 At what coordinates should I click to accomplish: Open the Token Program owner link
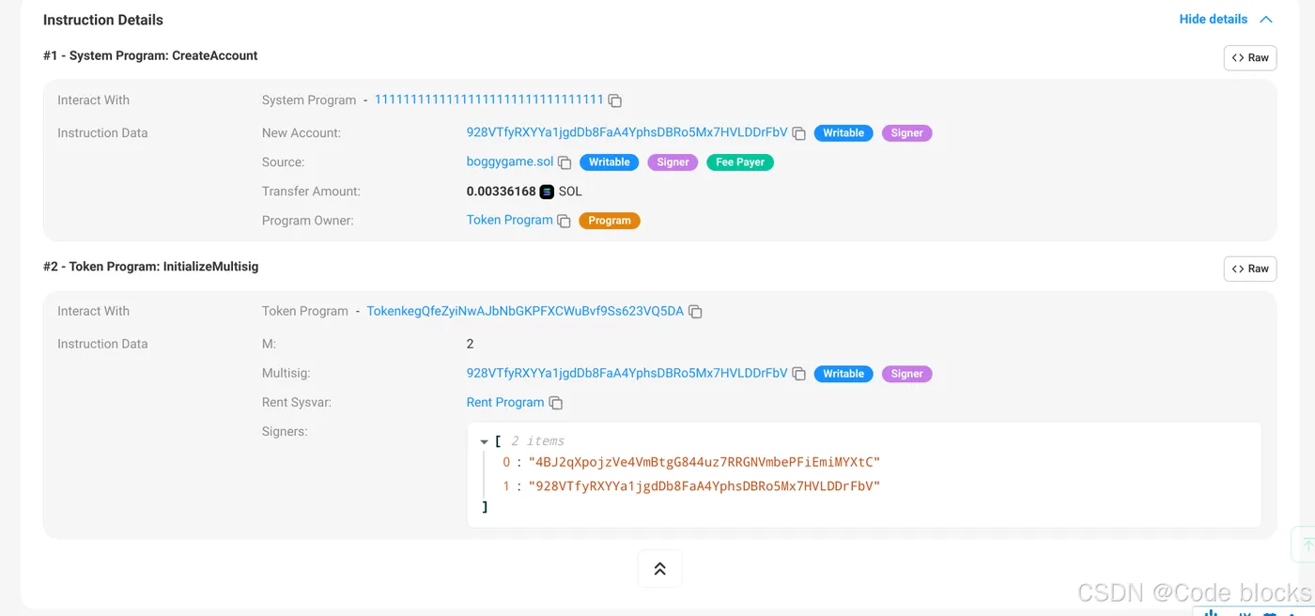click(x=510, y=220)
